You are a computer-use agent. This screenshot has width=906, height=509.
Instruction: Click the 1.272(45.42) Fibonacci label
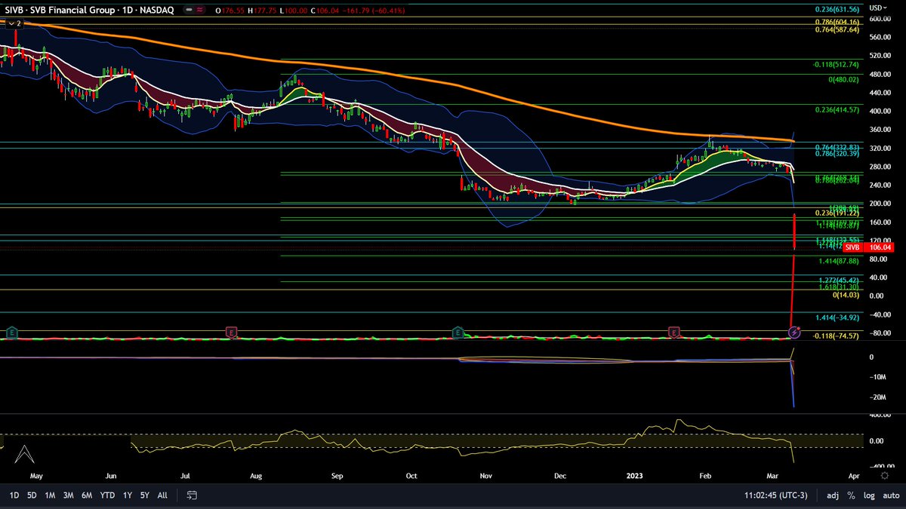point(839,280)
